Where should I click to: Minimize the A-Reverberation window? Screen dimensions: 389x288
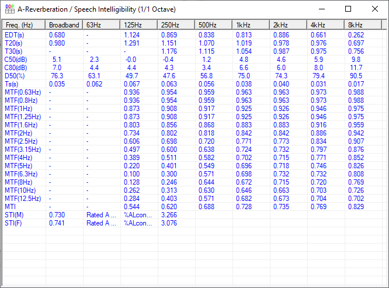[322, 9]
